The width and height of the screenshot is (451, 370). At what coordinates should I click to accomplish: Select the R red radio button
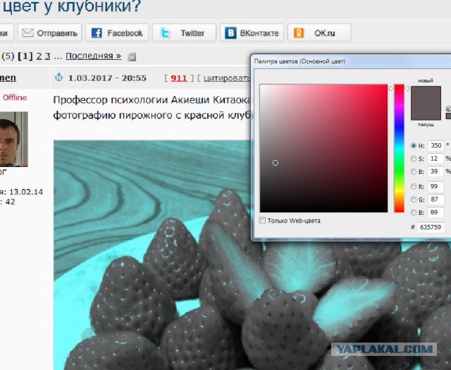click(x=414, y=187)
